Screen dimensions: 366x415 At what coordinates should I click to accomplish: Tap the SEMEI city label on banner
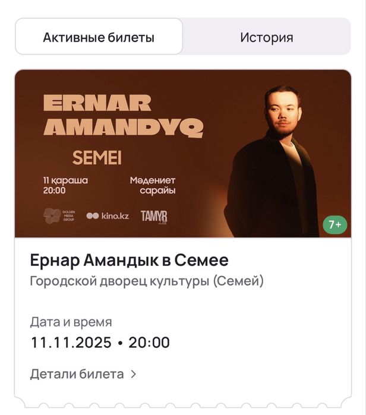click(96, 159)
